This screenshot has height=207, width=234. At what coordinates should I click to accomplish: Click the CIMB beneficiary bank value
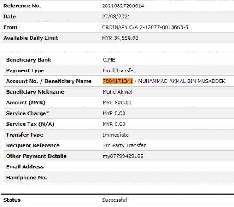click(109, 60)
